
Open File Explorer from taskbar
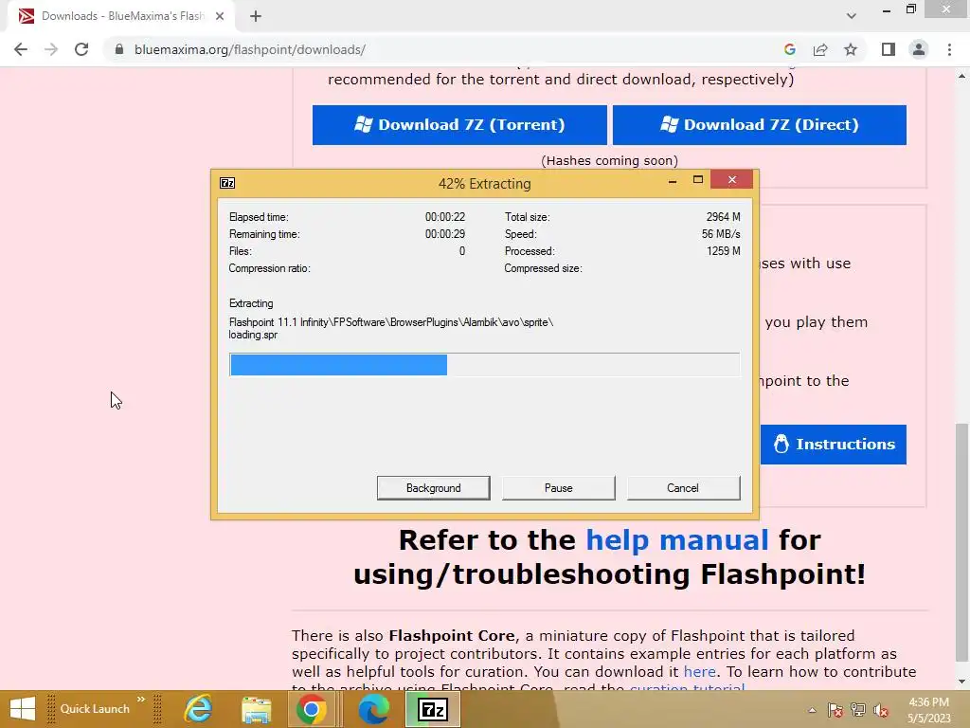click(x=256, y=709)
